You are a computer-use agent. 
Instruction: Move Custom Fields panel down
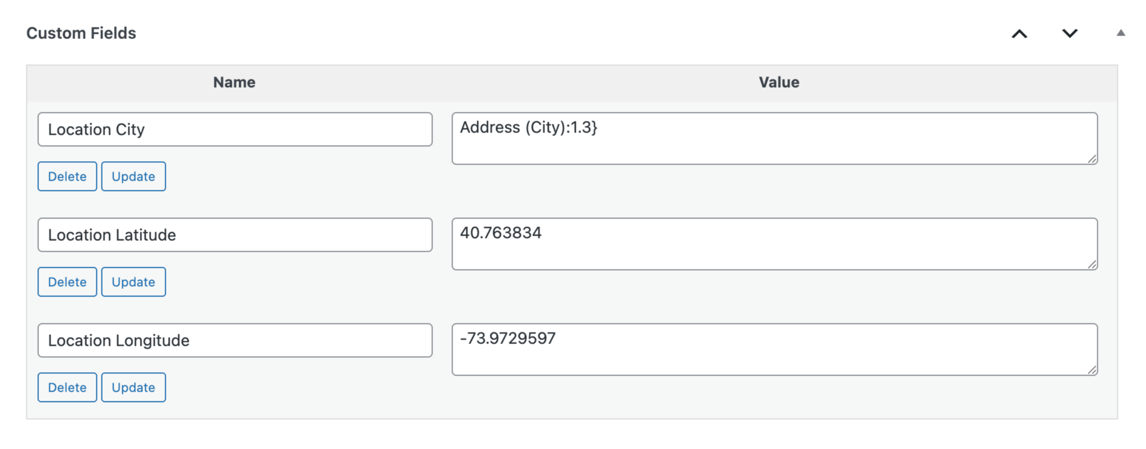(x=1070, y=34)
